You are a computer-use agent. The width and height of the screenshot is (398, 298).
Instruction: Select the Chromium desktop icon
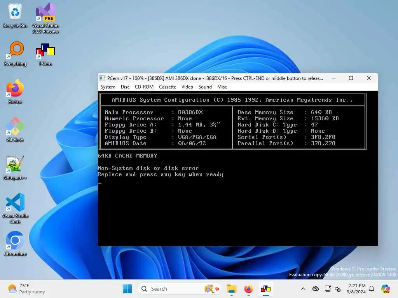15,244
